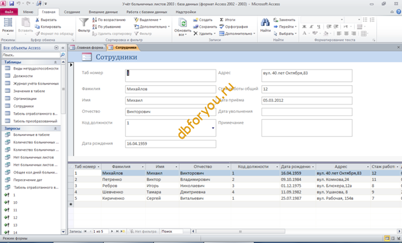Go to last record navigation button

point(117,231)
